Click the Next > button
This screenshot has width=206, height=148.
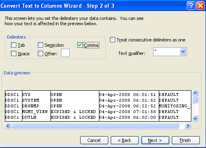[x=155, y=140]
